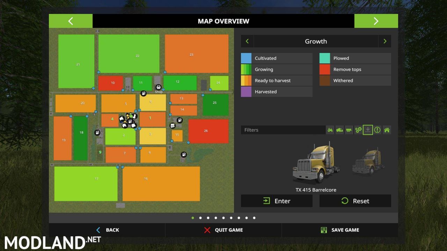Select fuel station icon beside the pond

(x=183, y=154)
